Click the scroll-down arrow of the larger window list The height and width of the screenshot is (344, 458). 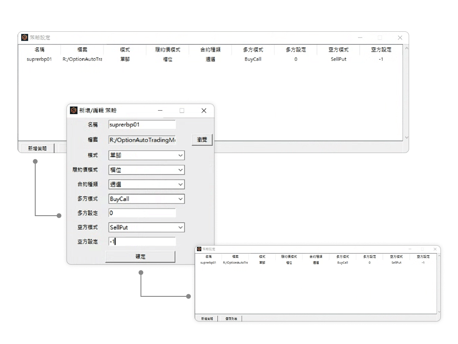[x=406, y=138]
